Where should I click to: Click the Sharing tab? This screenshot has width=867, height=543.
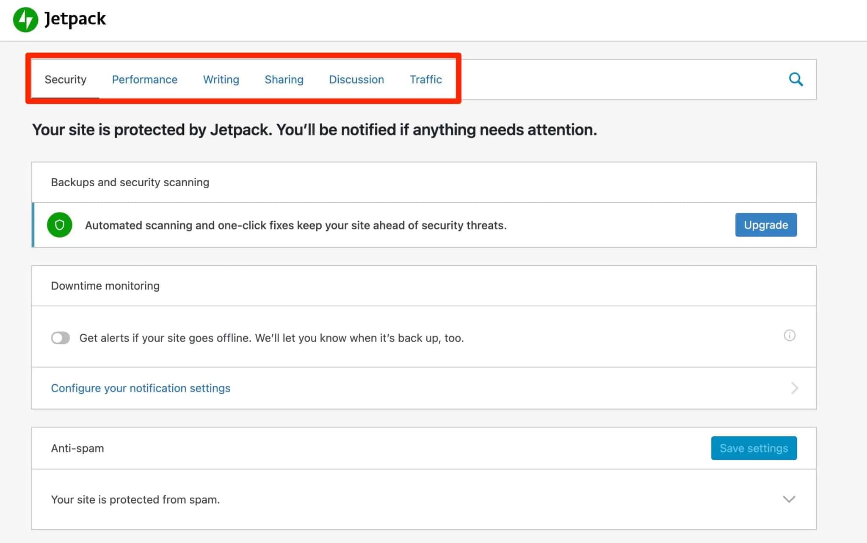coord(284,80)
